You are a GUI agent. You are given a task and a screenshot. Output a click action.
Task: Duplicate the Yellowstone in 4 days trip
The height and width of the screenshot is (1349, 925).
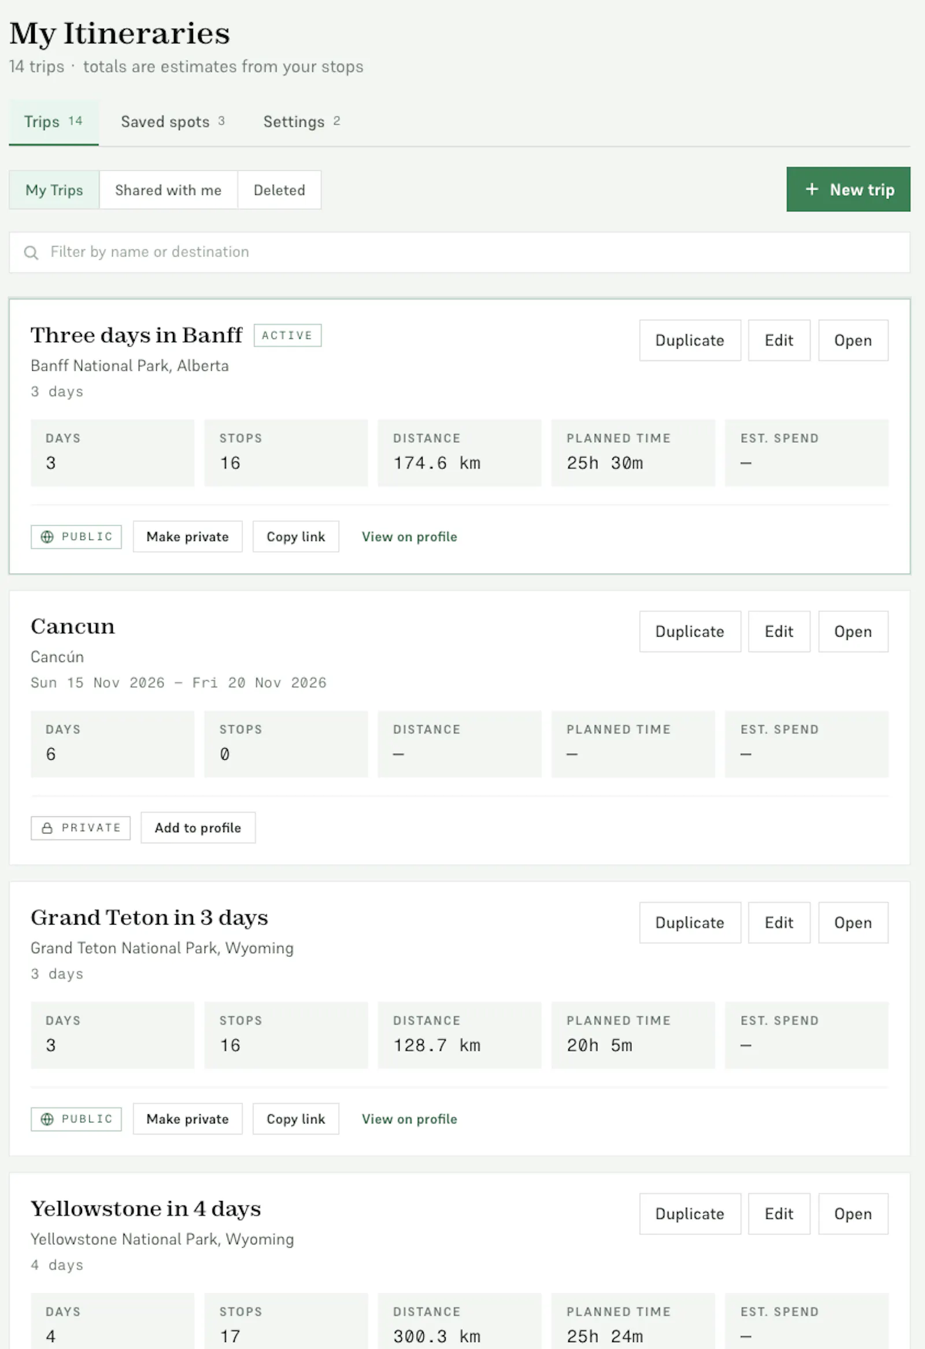pyautogui.click(x=690, y=1214)
